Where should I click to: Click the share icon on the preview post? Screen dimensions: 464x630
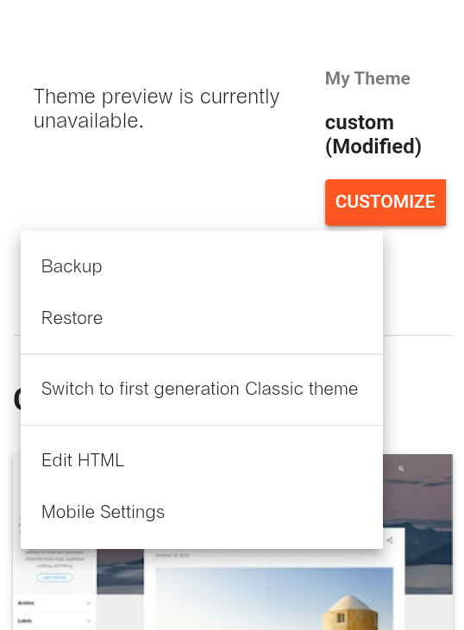[390, 540]
